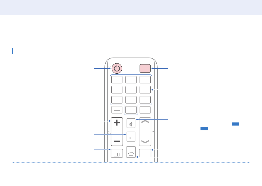Click the bottom-right button of the nine-key grid
This screenshot has width=262, height=186.
point(145,100)
